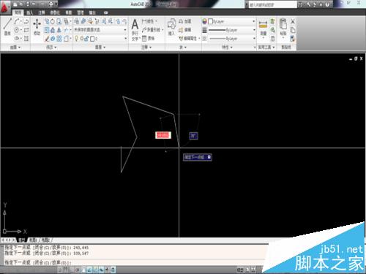366x274 pixels.
Task: Click Match Properties icon in Clipboard panel
Action: pos(293,39)
